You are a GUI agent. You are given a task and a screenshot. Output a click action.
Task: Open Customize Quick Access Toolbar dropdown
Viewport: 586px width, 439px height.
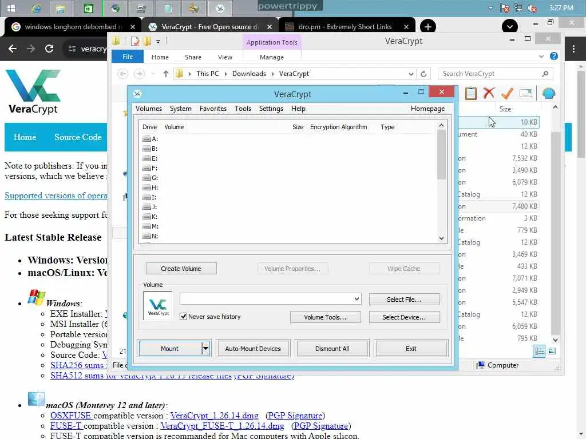coord(158,41)
